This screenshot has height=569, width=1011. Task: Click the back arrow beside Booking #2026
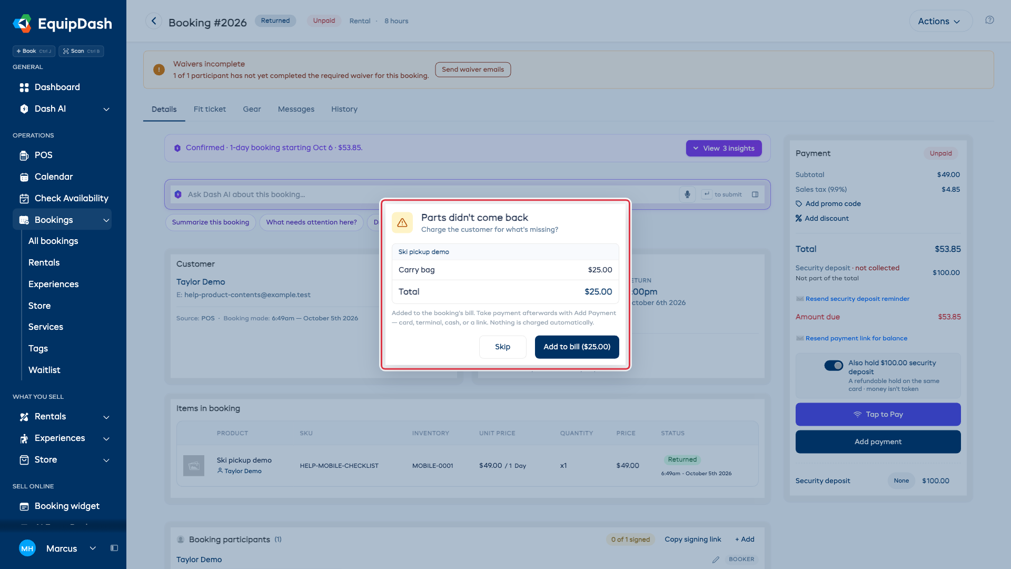click(x=153, y=21)
